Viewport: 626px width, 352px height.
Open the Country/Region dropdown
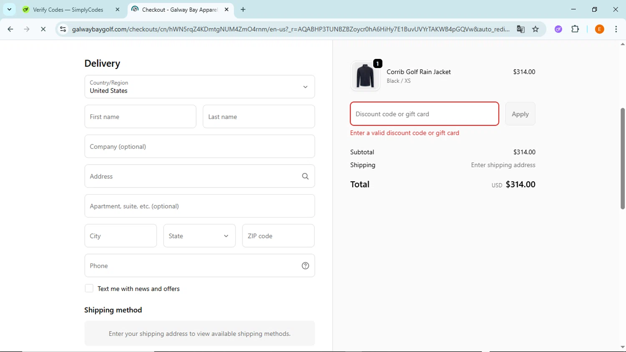point(199,87)
